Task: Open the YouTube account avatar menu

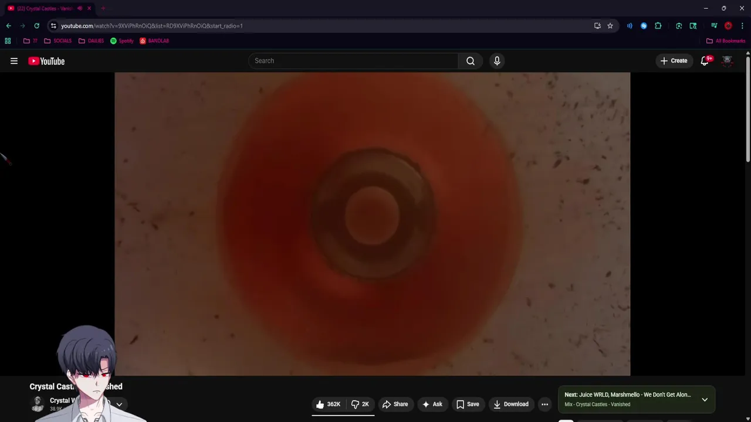Action: (x=728, y=61)
